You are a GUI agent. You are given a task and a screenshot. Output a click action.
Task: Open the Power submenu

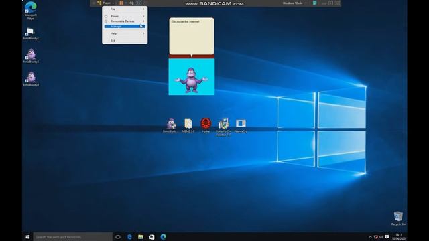125,16
